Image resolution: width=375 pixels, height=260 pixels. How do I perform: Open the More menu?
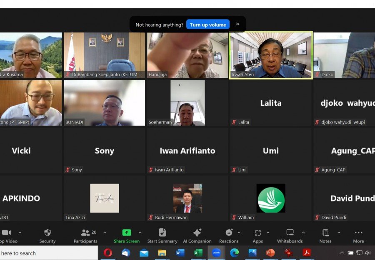358,236
